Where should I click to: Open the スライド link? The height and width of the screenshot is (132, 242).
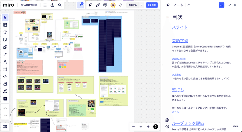click(x=180, y=27)
